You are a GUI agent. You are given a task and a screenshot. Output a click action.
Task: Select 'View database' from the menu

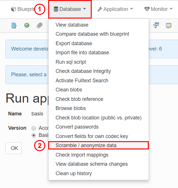tap(72, 25)
